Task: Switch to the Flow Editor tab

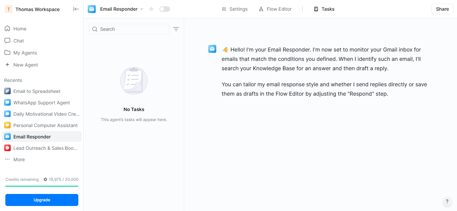Action: pyautogui.click(x=275, y=9)
